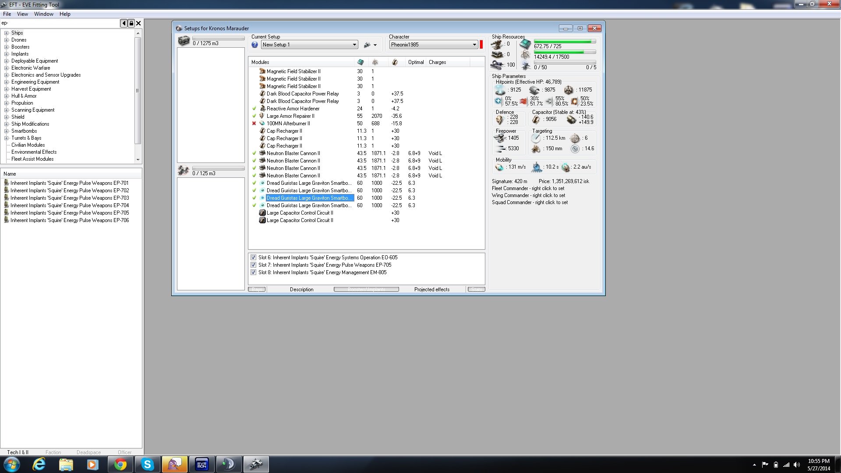841x473 pixels.
Task: Click the Faction filter at bottom left
Action: (x=53, y=452)
